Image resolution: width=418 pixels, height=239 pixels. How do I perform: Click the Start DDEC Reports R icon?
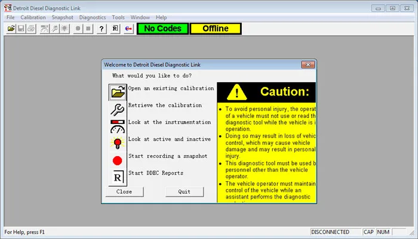(118, 177)
